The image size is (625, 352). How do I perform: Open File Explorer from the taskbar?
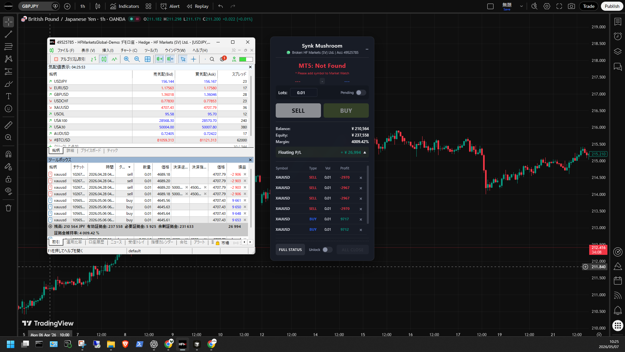(x=111, y=344)
